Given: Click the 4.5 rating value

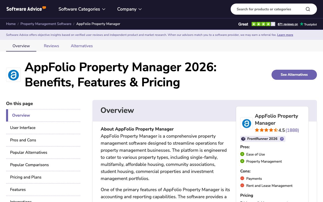Looking at the screenshot, I should [x=282, y=130].
